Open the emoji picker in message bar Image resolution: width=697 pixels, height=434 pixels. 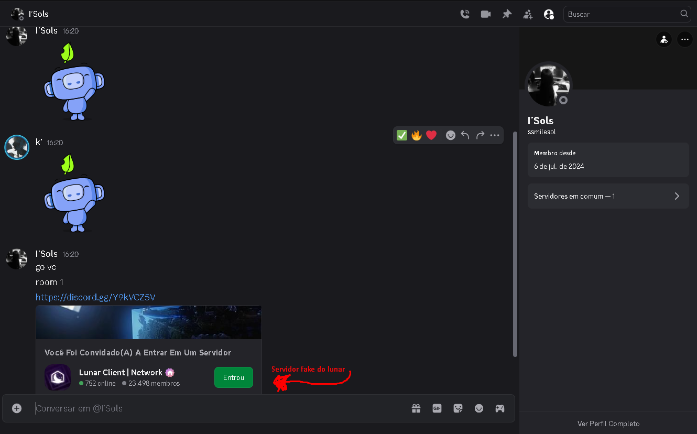pyautogui.click(x=479, y=408)
